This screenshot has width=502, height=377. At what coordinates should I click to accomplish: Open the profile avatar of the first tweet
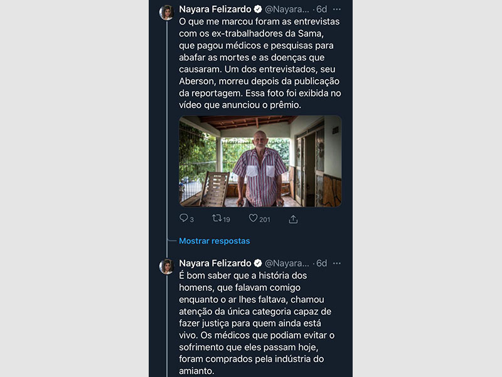[x=167, y=13]
